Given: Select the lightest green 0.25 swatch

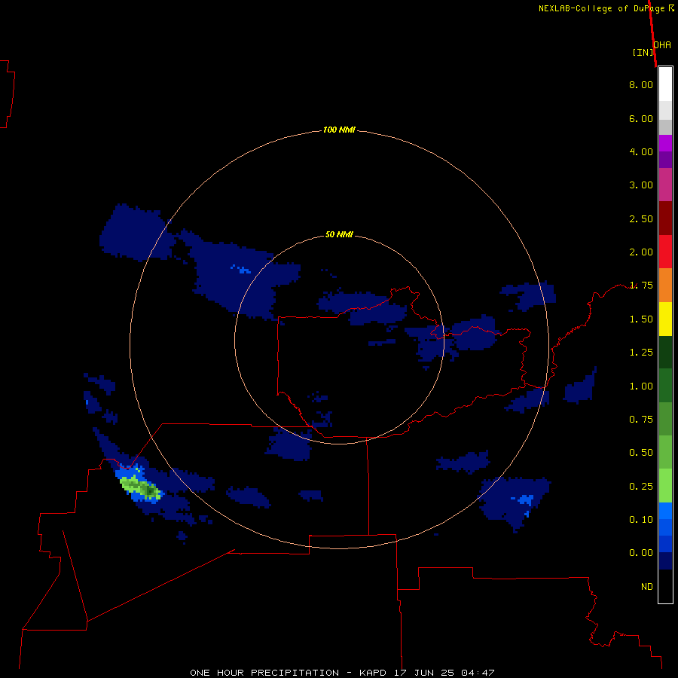Looking at the screenshot, I should click(x=665, y=486).
